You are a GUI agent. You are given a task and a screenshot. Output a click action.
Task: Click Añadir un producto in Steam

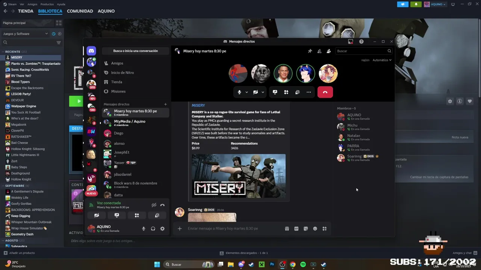click(20, 253)
